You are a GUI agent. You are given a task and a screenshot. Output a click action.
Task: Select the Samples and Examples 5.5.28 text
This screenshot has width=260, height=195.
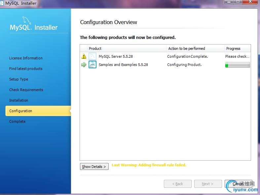pyautogui.click(x=123, y=65)
